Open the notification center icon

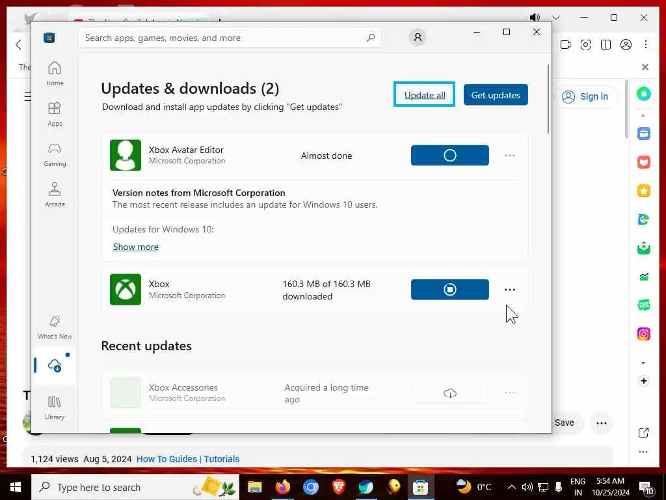click(646, 488)
